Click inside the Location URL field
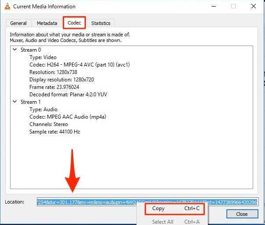 (x=147, y=202)
